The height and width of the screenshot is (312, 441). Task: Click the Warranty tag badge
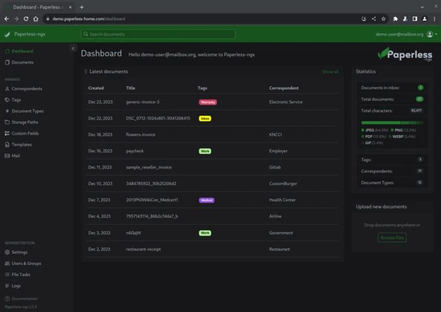pyautogui.click(x=208, y=103)
